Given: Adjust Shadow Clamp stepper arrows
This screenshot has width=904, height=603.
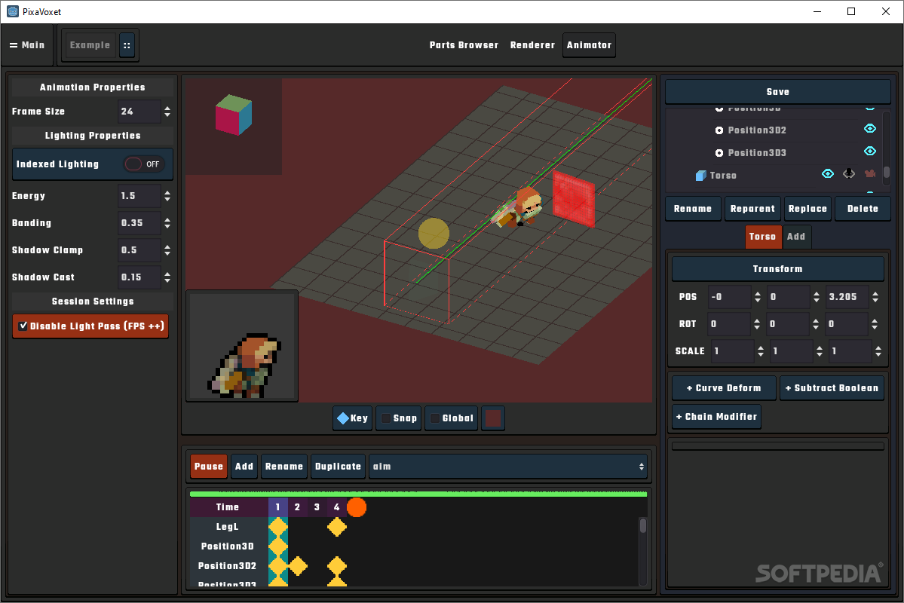Looking at the screenshot, I should click(167, 250).
